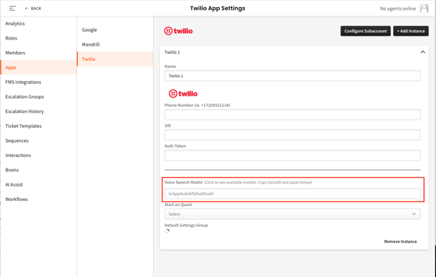Open the Start on Quest dropdown
The height and width of the screenshot is (277, 436).
pos(292,214)
